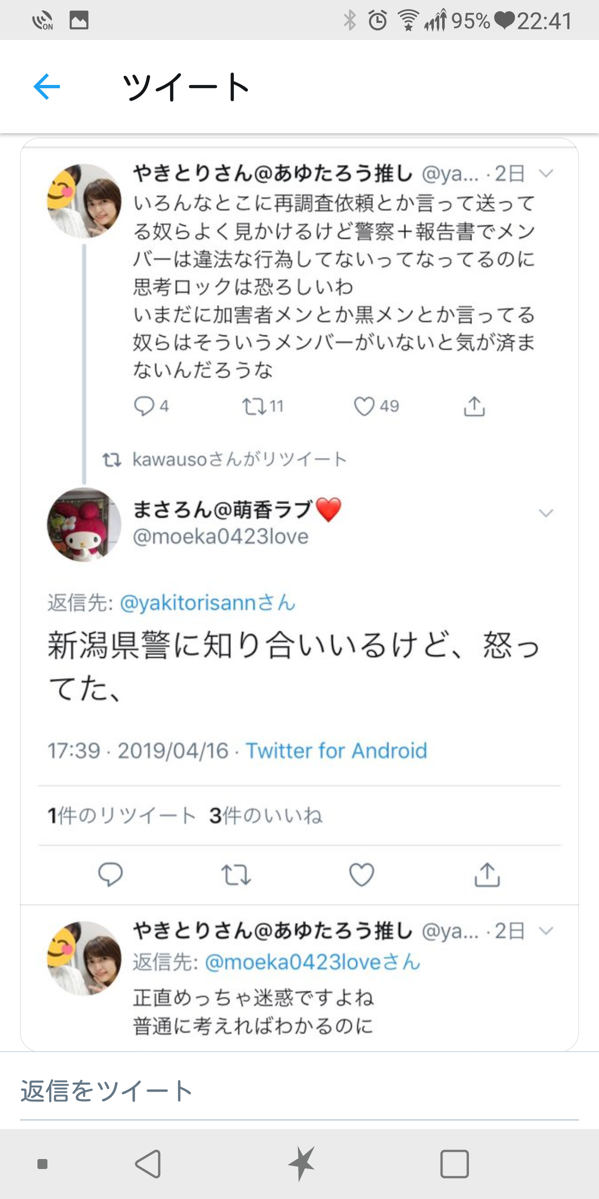Reply to the top tweet with 4 replies
Viewport: 599px width, 1199px height.
coord(144,406)
